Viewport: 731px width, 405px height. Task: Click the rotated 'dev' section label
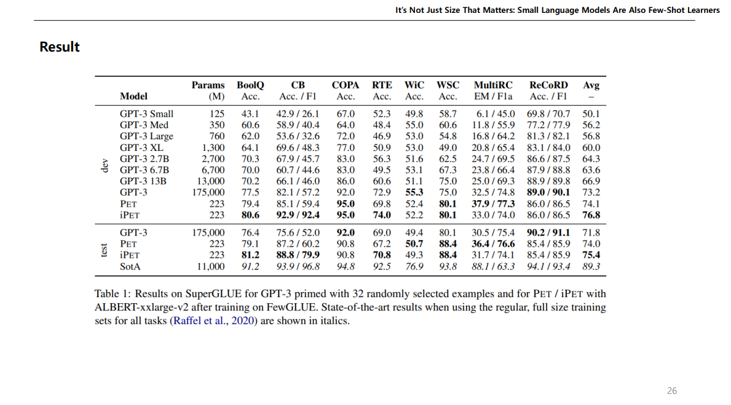pos(105,165)
